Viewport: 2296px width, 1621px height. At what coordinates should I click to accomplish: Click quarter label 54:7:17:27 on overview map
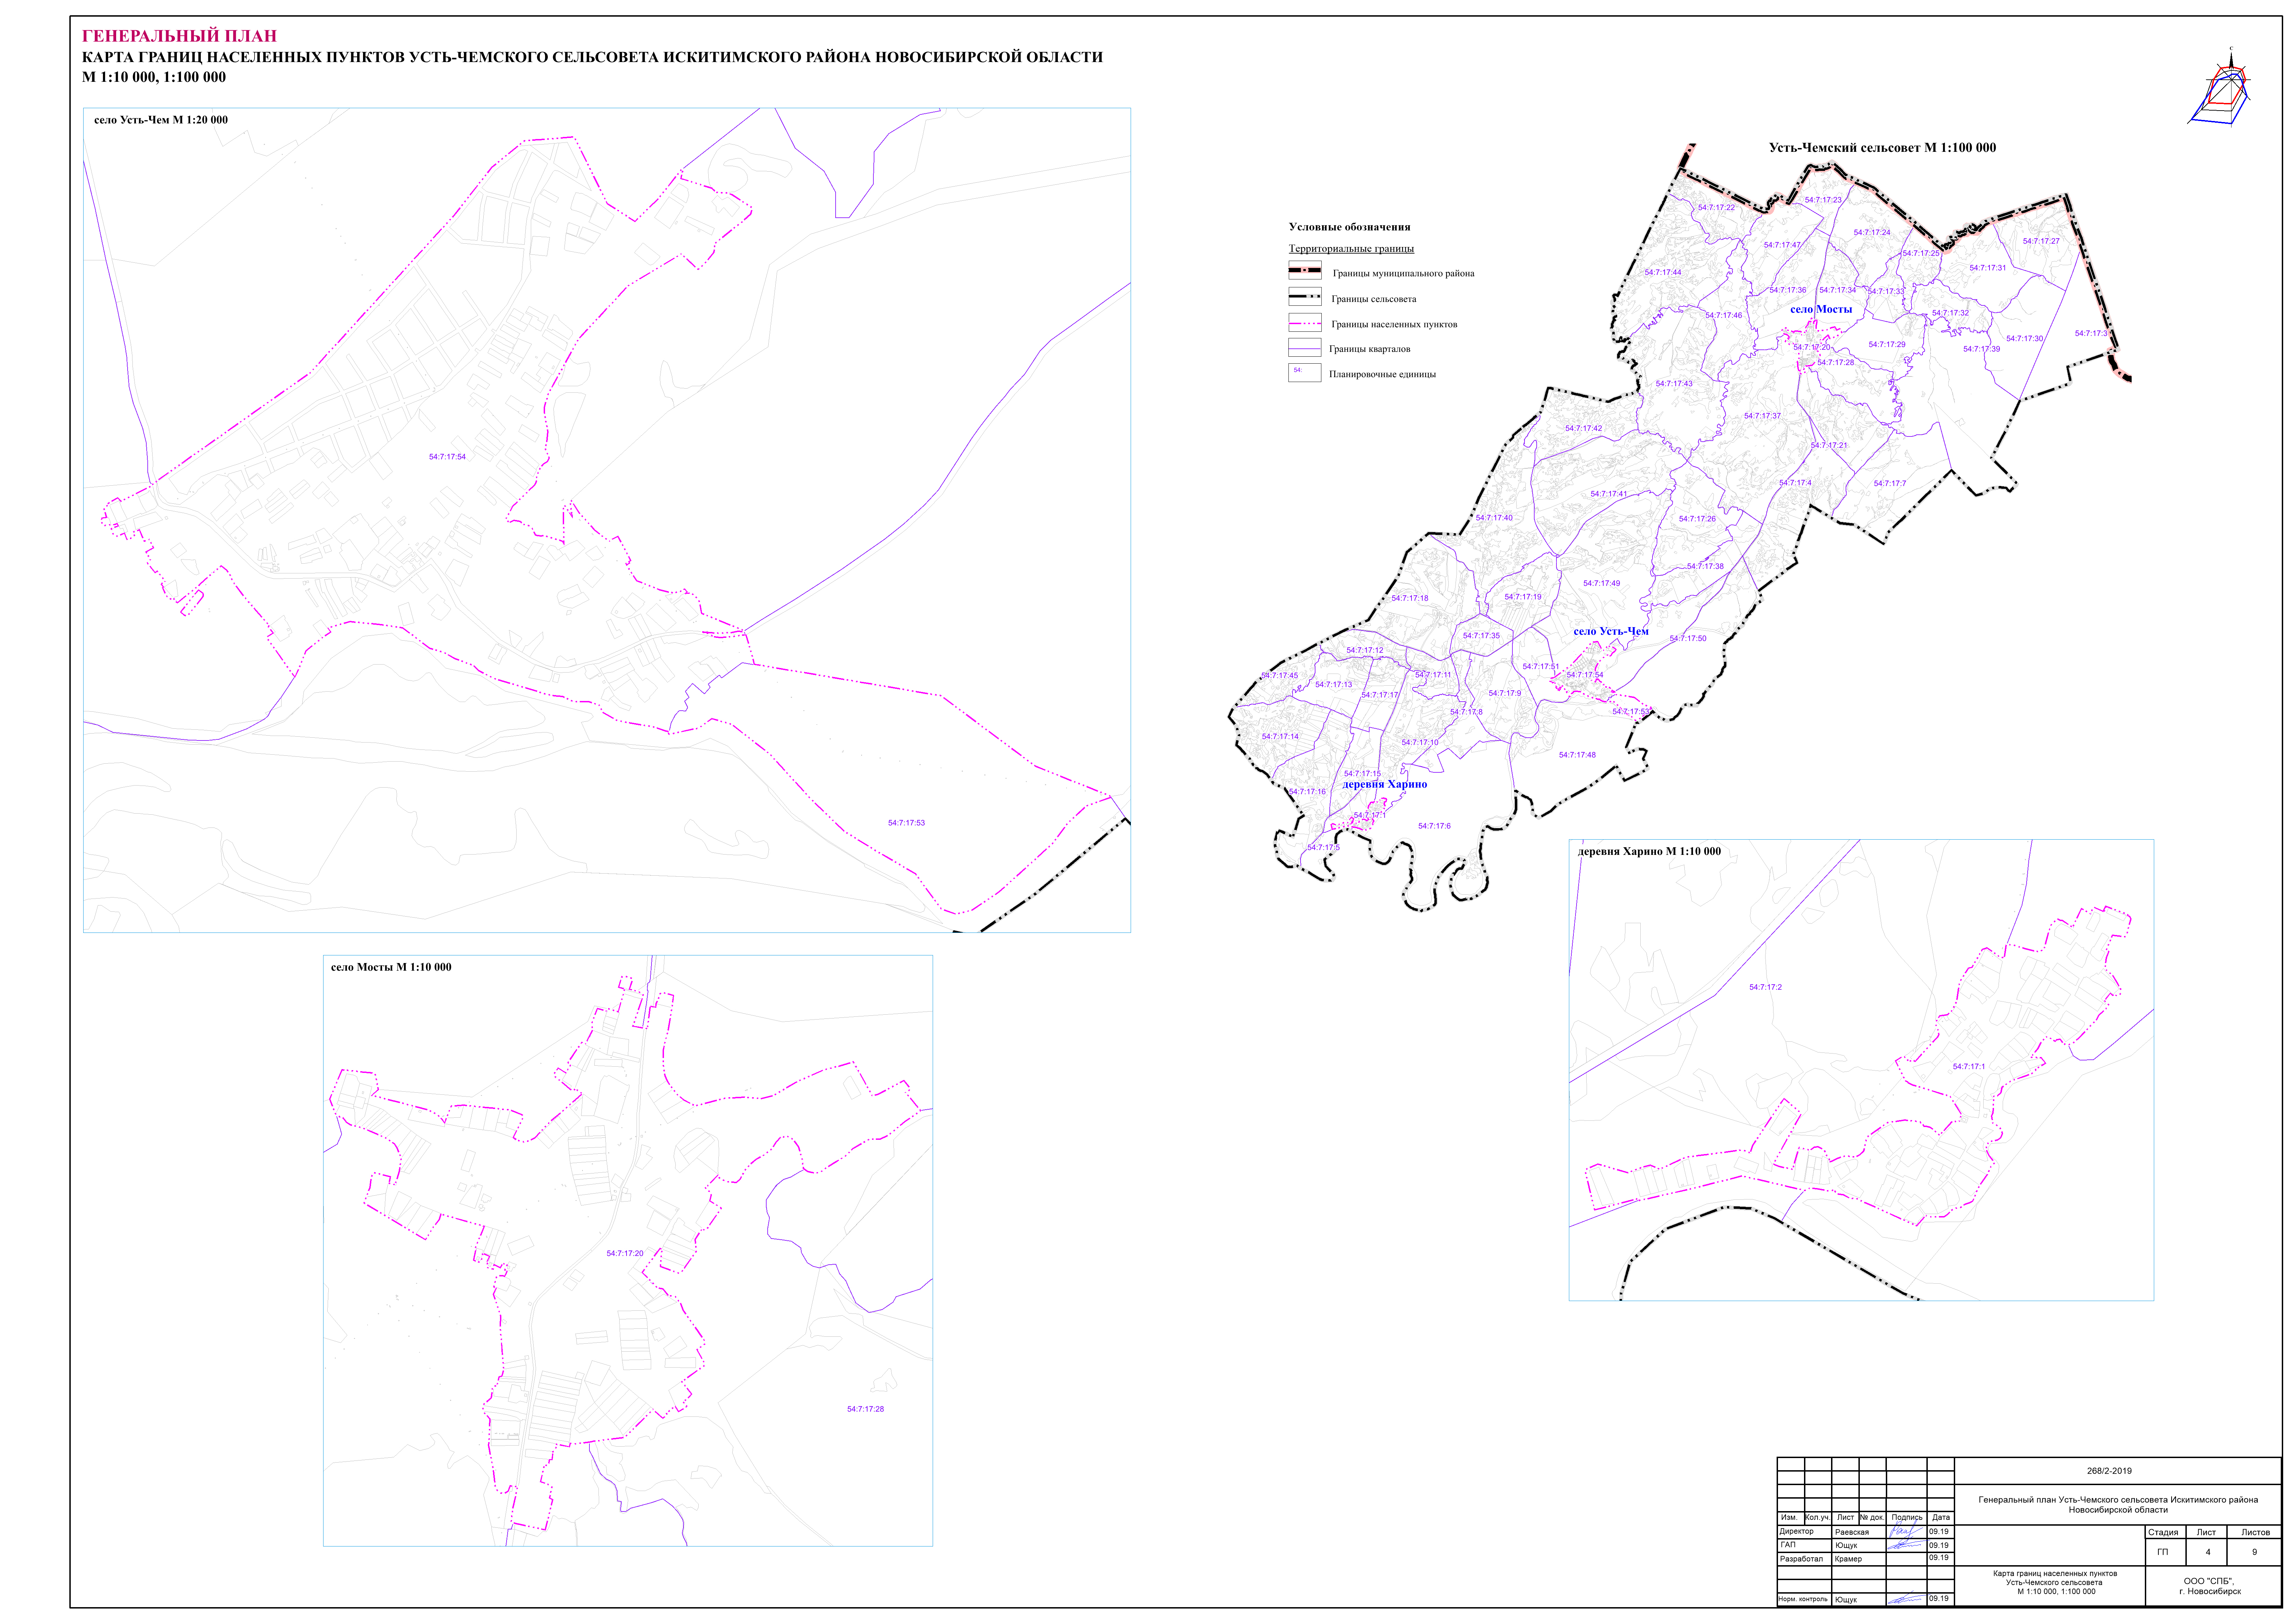[x=2041, y=241]
